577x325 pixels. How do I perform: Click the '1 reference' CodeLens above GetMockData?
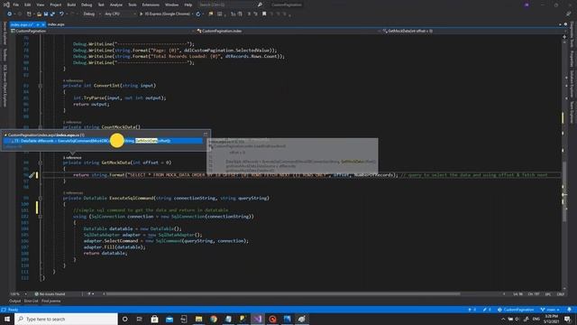(72, 157)
